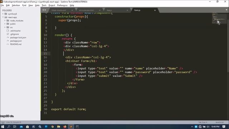Screen dimensions: 229x129
Task: Expand the public folder
Action: tap(5, 24)
